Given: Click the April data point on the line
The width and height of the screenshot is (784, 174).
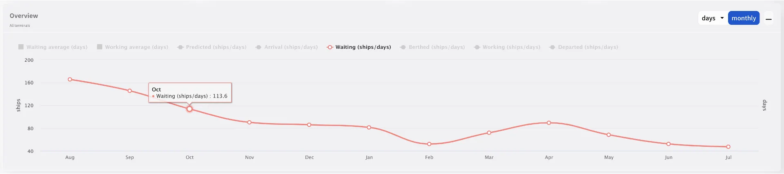Looking at the screenshot, I should 549,123.
